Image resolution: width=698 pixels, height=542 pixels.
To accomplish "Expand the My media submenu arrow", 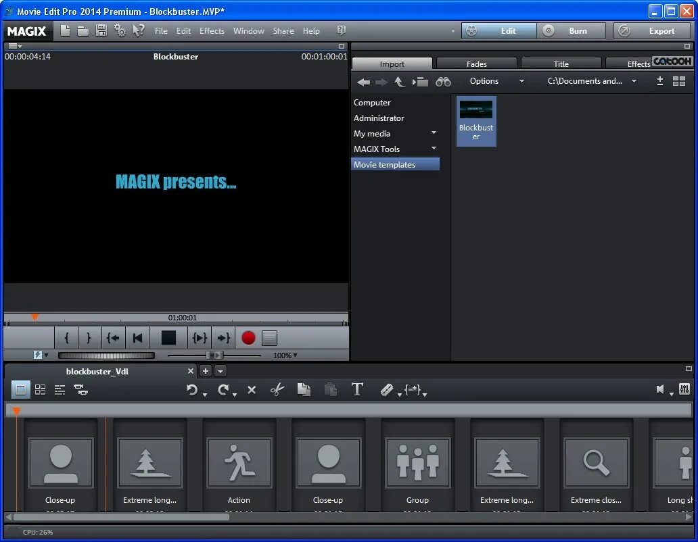I will (x=434, y=133).
